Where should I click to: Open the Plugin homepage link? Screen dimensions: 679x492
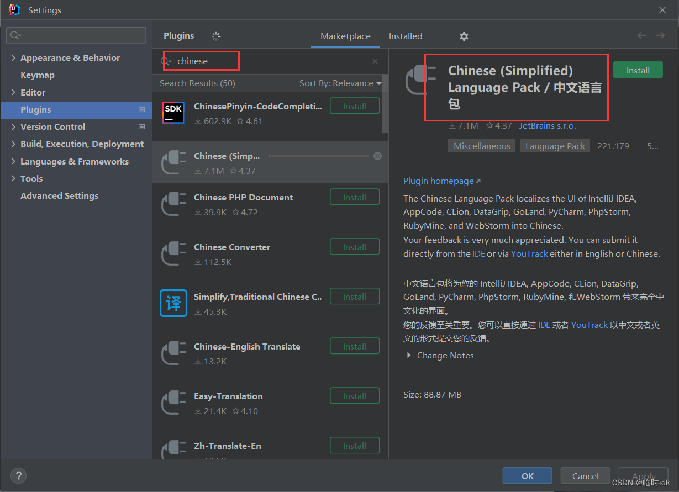pyautogui.click(x=442, y=181)
